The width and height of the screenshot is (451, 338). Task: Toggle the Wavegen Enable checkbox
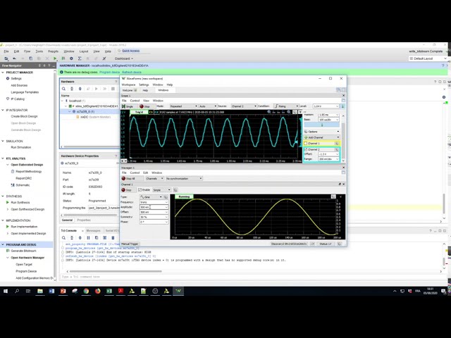tap(140, 190)
